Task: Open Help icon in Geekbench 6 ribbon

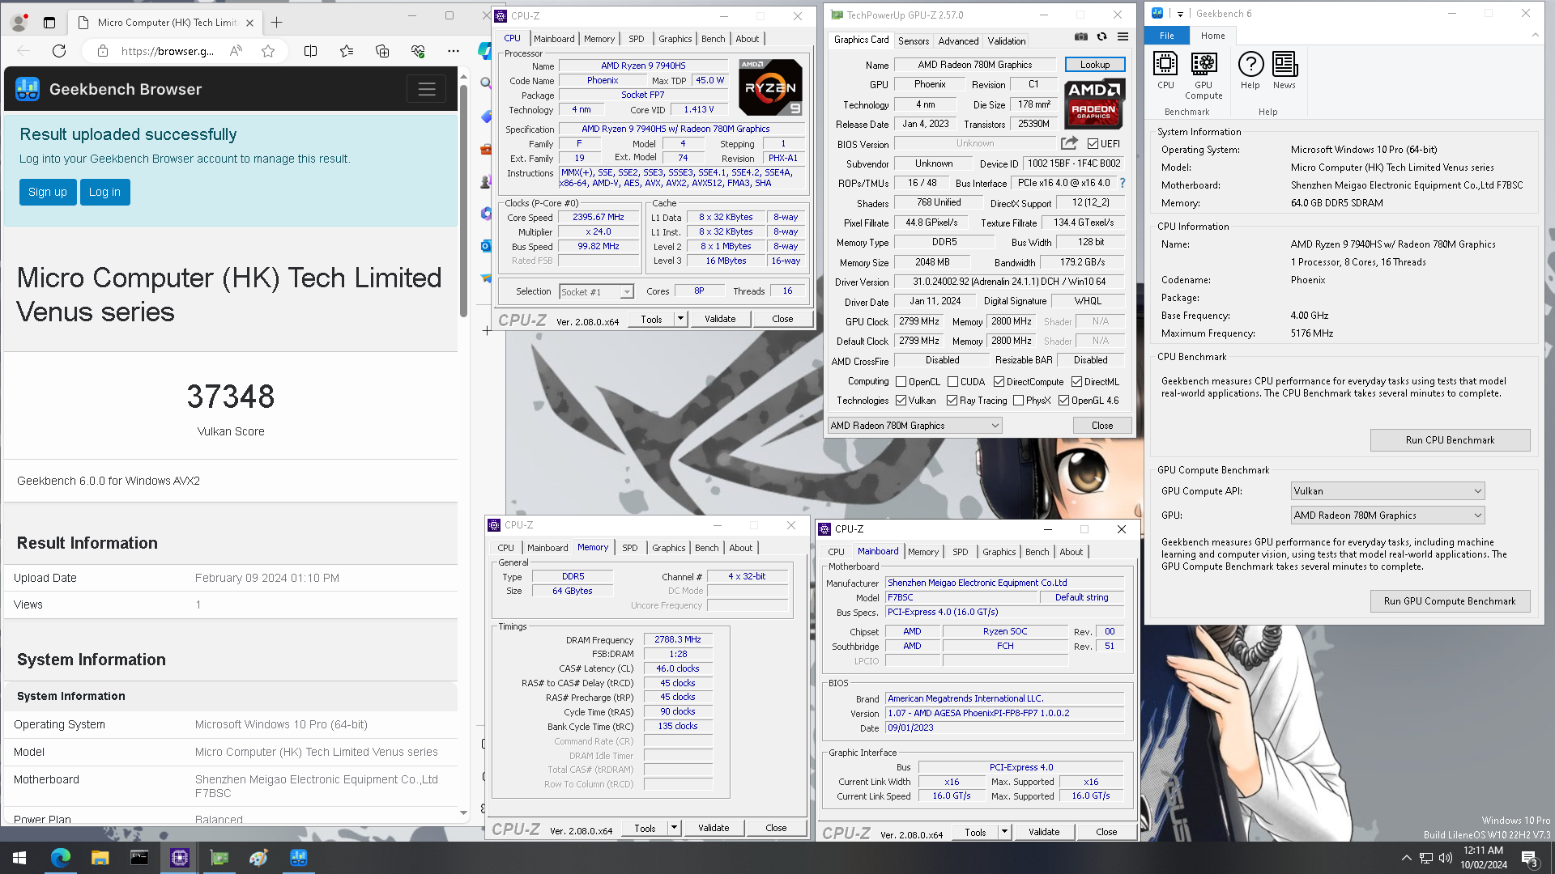Action: coord(1250,70)
